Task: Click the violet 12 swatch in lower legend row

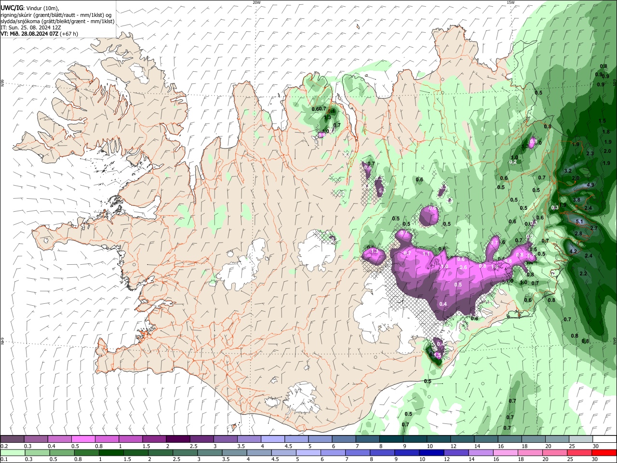Action: (456, 452)
